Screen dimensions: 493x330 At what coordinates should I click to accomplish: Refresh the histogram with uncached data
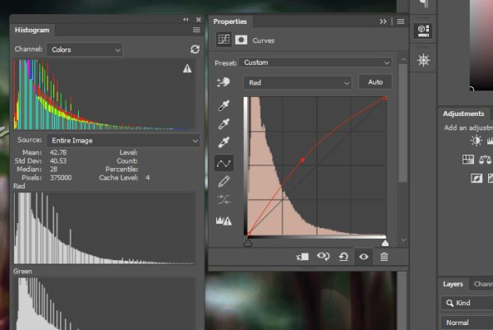click(195, 49)
